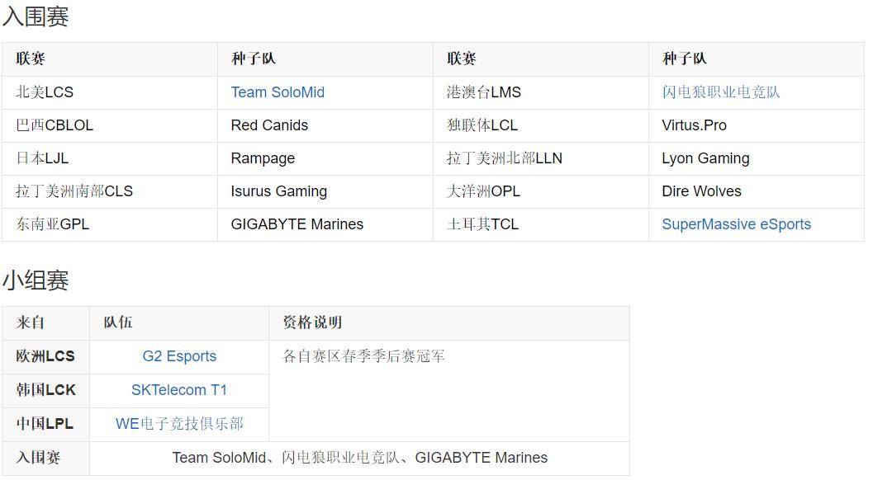
Task: Open the SuperMassive eSports link
Action: pyautogui.click(x=736, y=224)
